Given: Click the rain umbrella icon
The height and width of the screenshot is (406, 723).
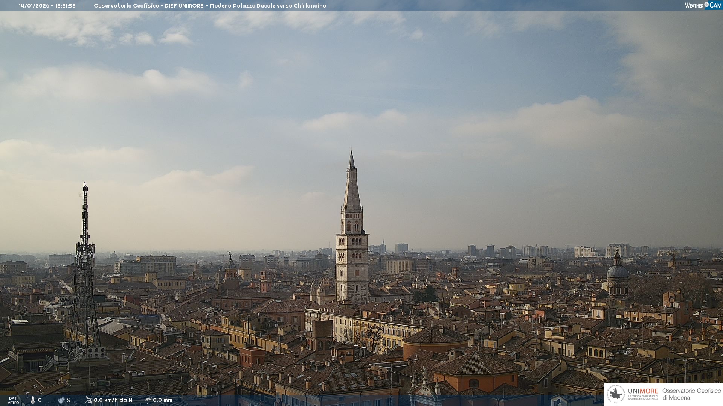Looking at the screenshot, I should click(148, 400).
